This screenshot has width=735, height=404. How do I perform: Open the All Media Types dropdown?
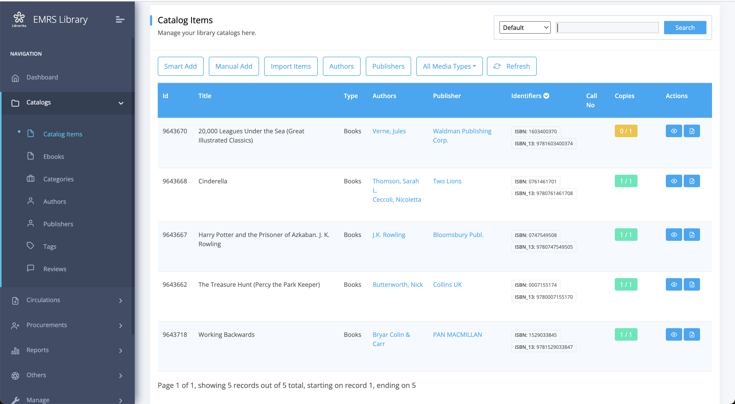tap(449, 66)
